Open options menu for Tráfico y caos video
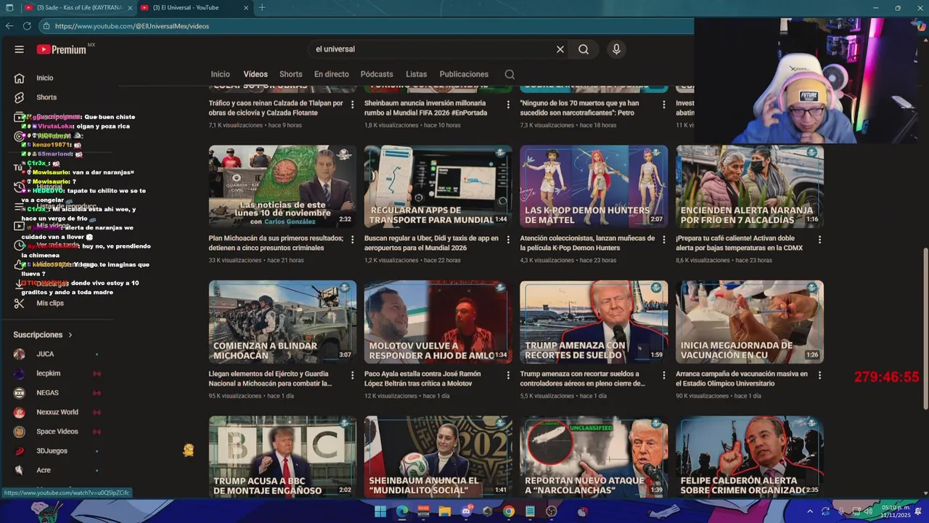This screenshot has width=929, height=523. pyautogui.click(x=353, y=104)
